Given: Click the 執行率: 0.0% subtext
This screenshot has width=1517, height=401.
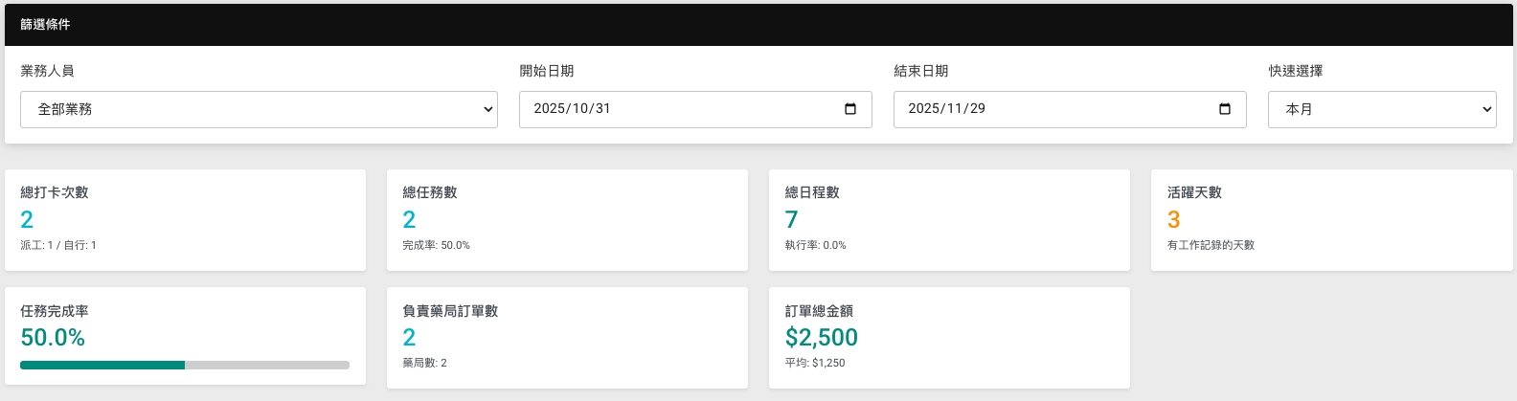Looking at the screenshot, I should coord(815,245).
